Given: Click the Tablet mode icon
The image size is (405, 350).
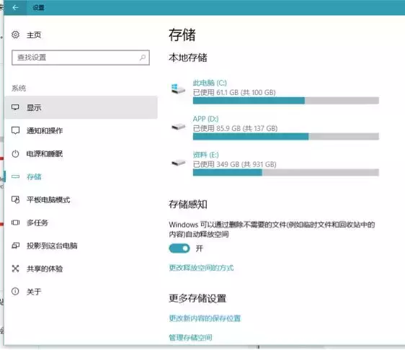Looking at the screenshot, I should [x=16, y=199].
